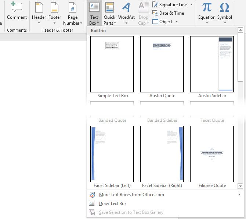Open More Text Boxes from Office.com
The width and height of the screenshot is (246, 219).
131,195
